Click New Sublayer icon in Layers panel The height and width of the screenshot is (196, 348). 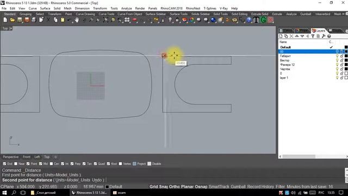coord(286,36)
